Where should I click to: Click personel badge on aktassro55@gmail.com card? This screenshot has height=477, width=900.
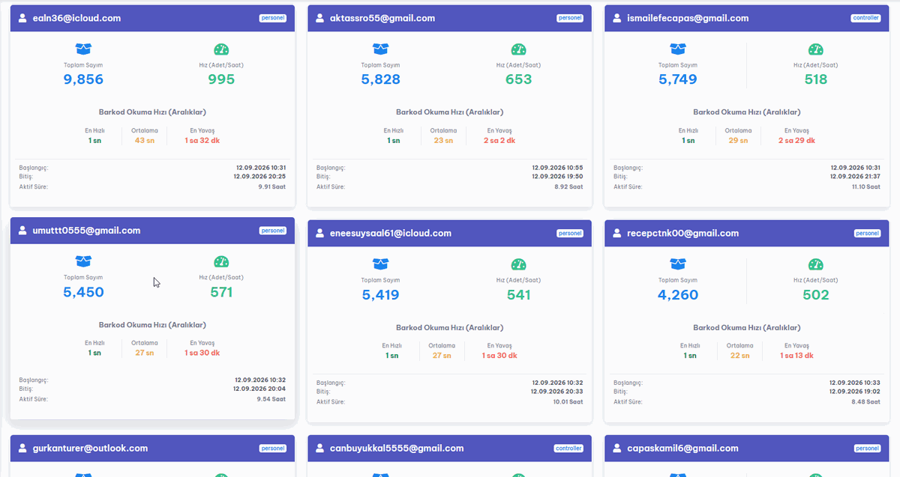(x=570, y=18)
